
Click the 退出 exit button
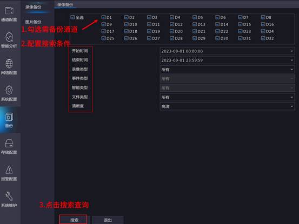click(108, 220)
